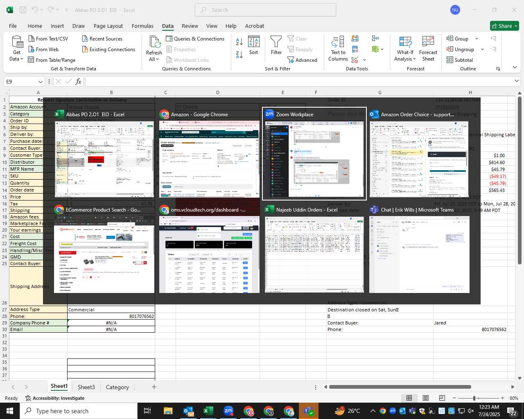Expand the Group dropdown arrow

pyautogui.click(x=477, y=38)
